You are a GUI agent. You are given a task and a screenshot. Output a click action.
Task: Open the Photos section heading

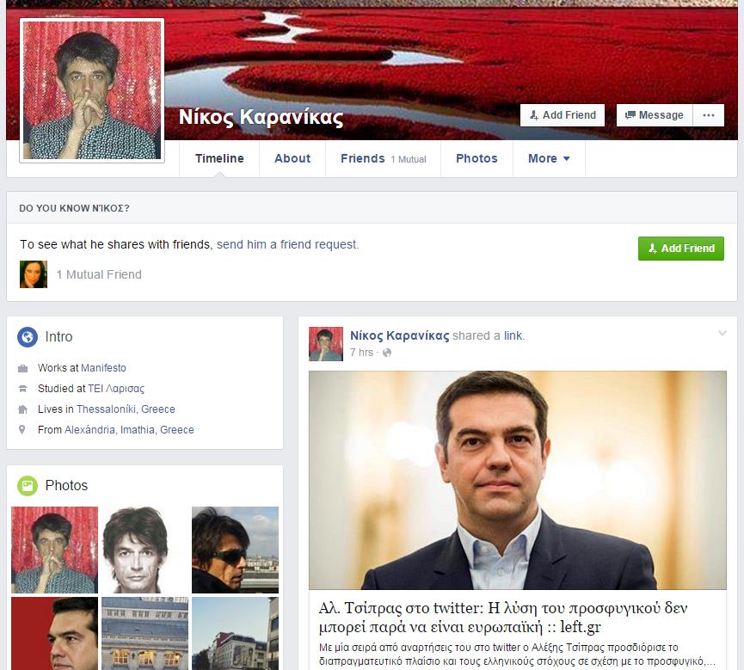point(66,485)
